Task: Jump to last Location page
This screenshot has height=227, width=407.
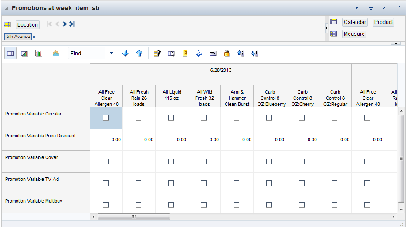Action: coord(72,24)
